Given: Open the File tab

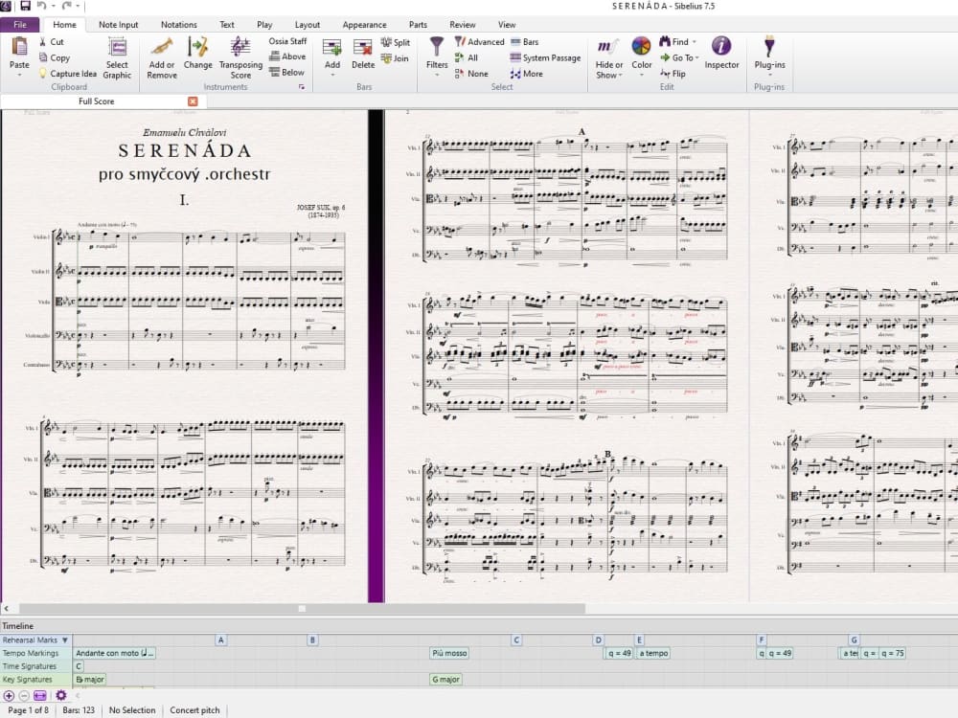Looking at the screenshot, I should [x=20, y=25].
